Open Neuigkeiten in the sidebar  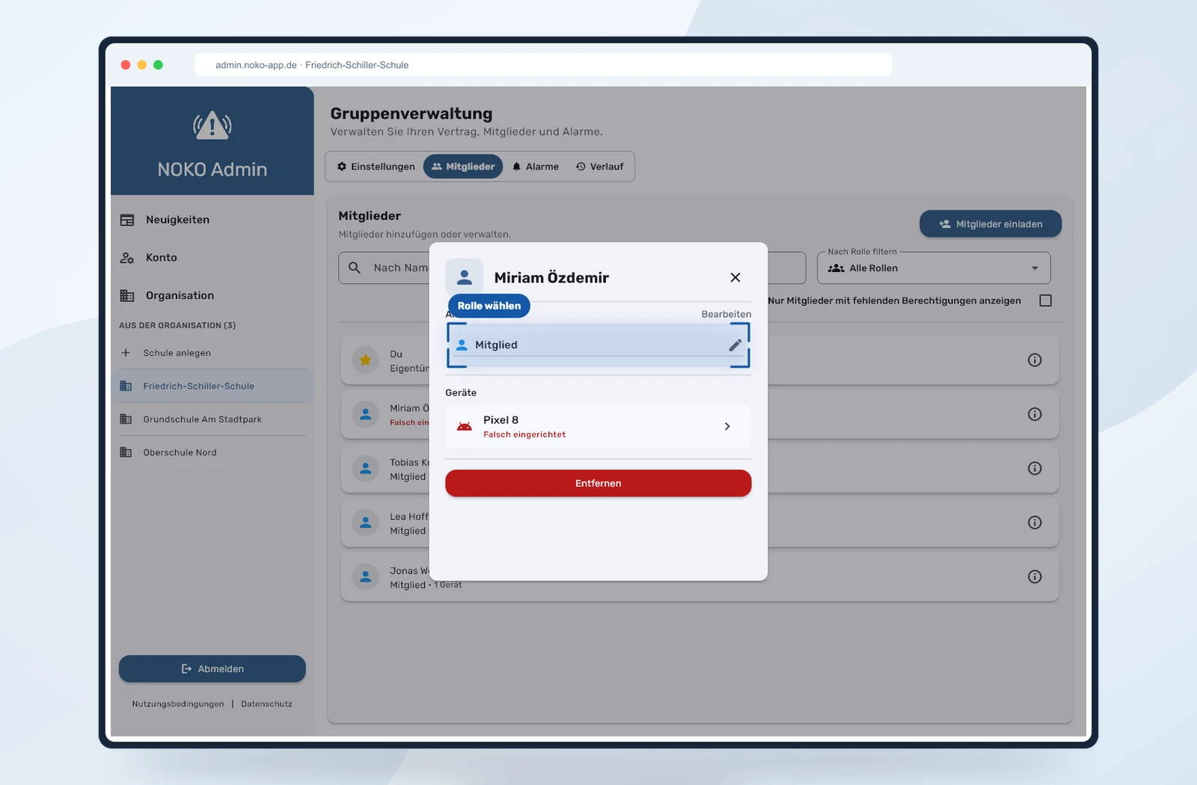(x=212, y=220)
